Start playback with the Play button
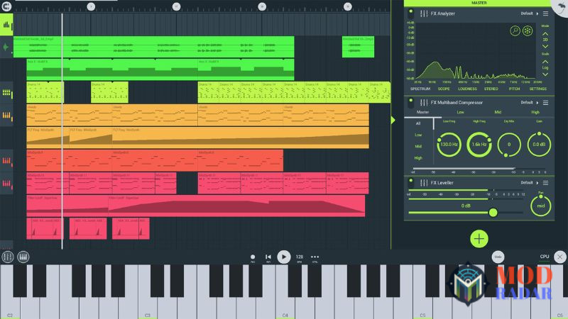568x319 pixels. (x=283, y=257)
